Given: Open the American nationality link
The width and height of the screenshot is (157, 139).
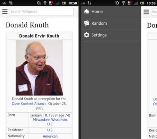Looking at the screenshot, I should (50, 136).
